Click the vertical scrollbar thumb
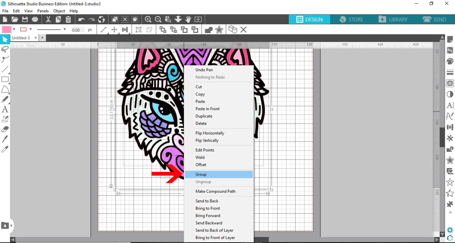455x243 pixels. (442, 137)
